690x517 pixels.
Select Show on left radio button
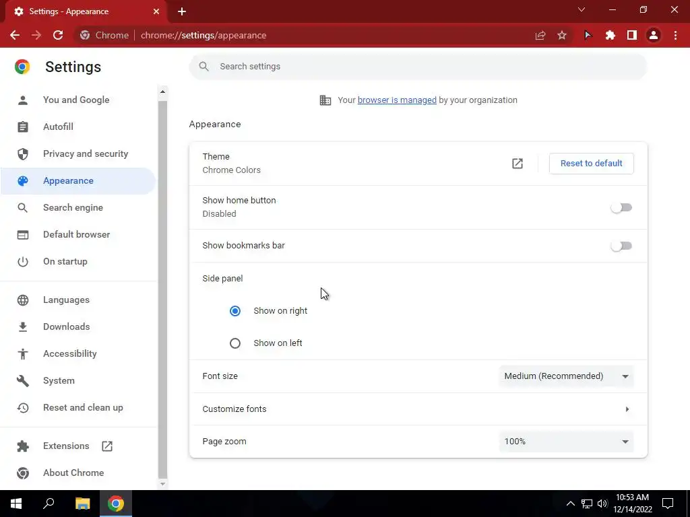235,343
